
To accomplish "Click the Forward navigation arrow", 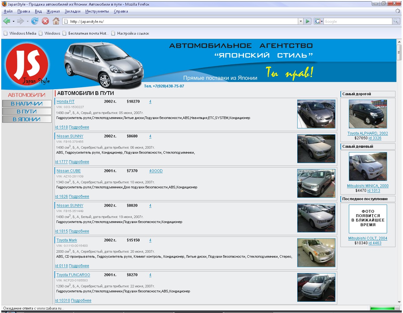I will pos(20,21).
